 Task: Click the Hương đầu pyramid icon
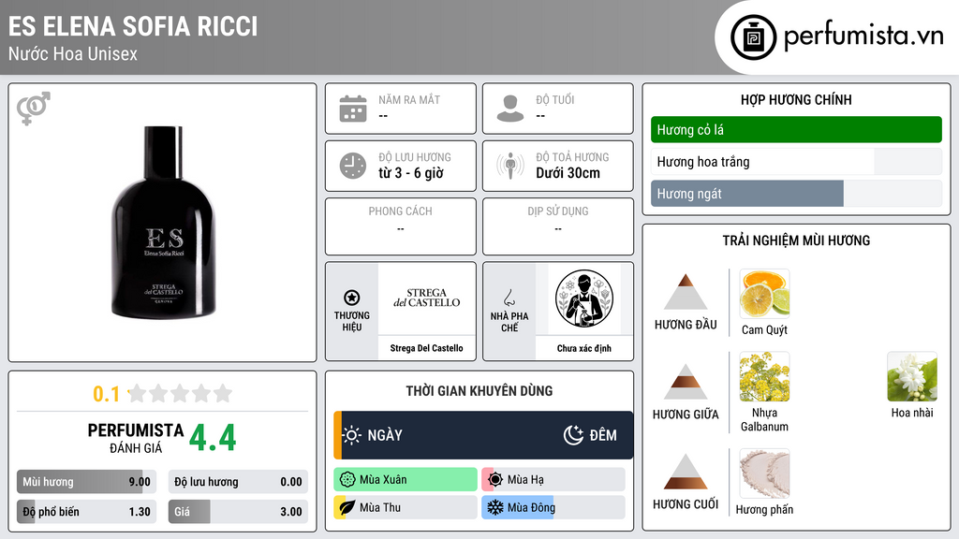(x=686, y=292)
